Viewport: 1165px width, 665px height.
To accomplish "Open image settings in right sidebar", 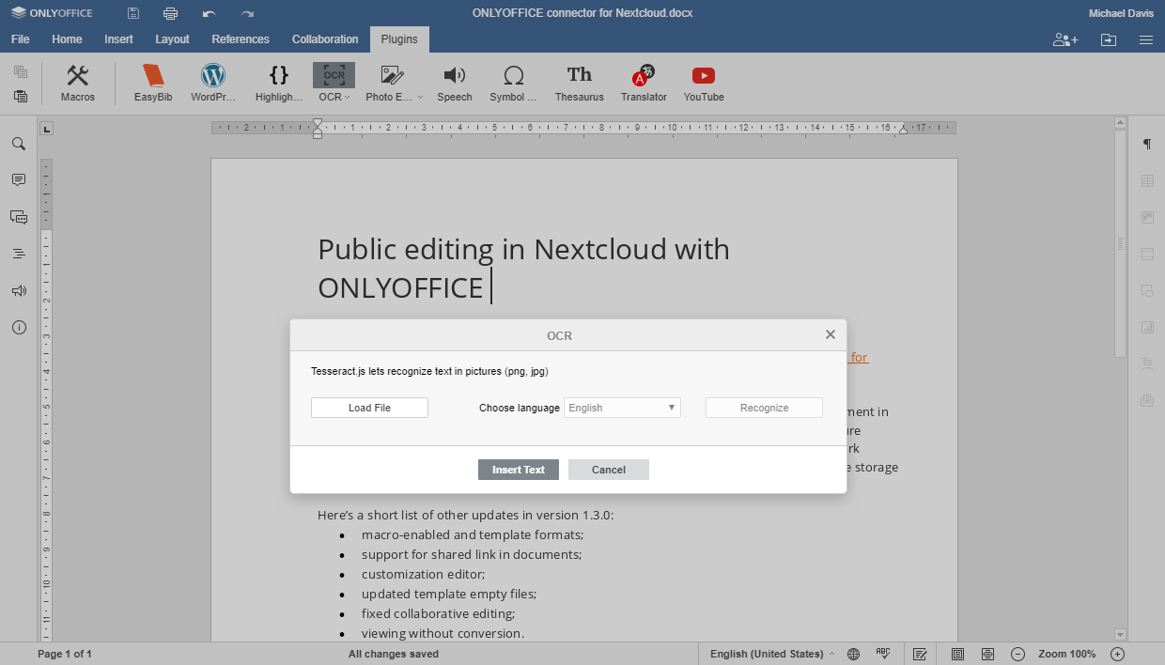I will click(1147, 217).
